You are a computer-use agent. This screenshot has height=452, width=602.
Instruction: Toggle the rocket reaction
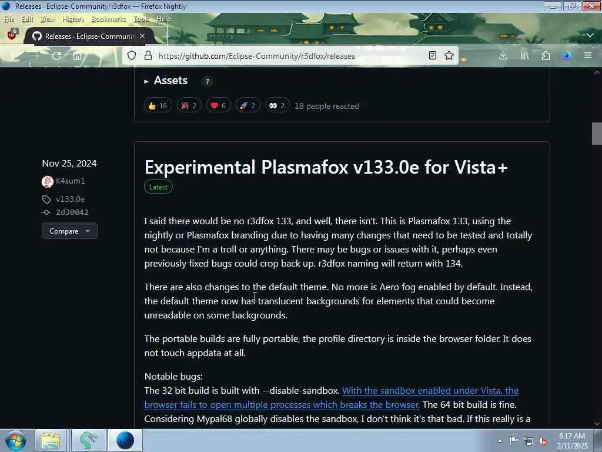pos(248,106)
